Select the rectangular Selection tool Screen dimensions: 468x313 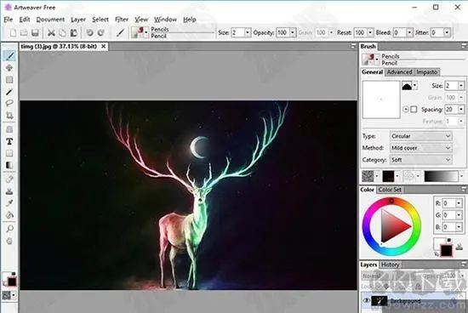pyautogui.click(x=9, y=80)
